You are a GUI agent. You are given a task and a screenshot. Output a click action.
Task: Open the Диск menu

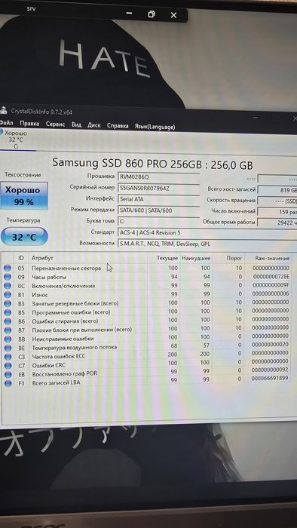point(93,125)
